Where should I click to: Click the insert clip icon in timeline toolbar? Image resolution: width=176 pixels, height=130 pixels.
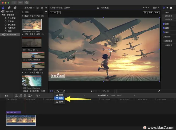(21, 95)
